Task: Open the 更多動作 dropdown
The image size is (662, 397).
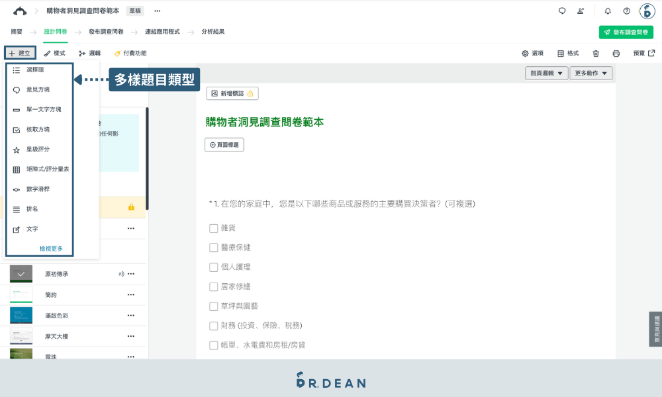Action: (591, 73)
